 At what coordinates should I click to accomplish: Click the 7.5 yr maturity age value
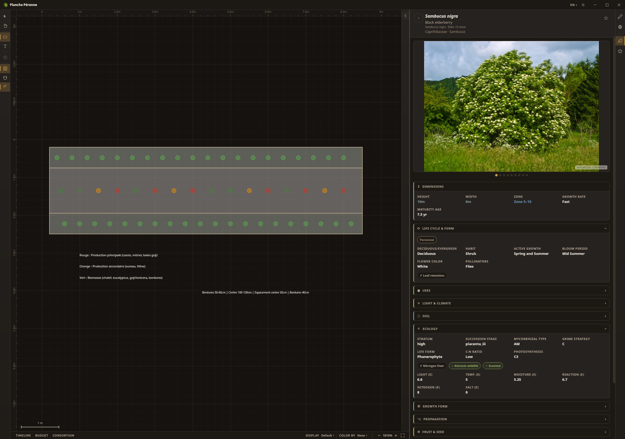422,215
